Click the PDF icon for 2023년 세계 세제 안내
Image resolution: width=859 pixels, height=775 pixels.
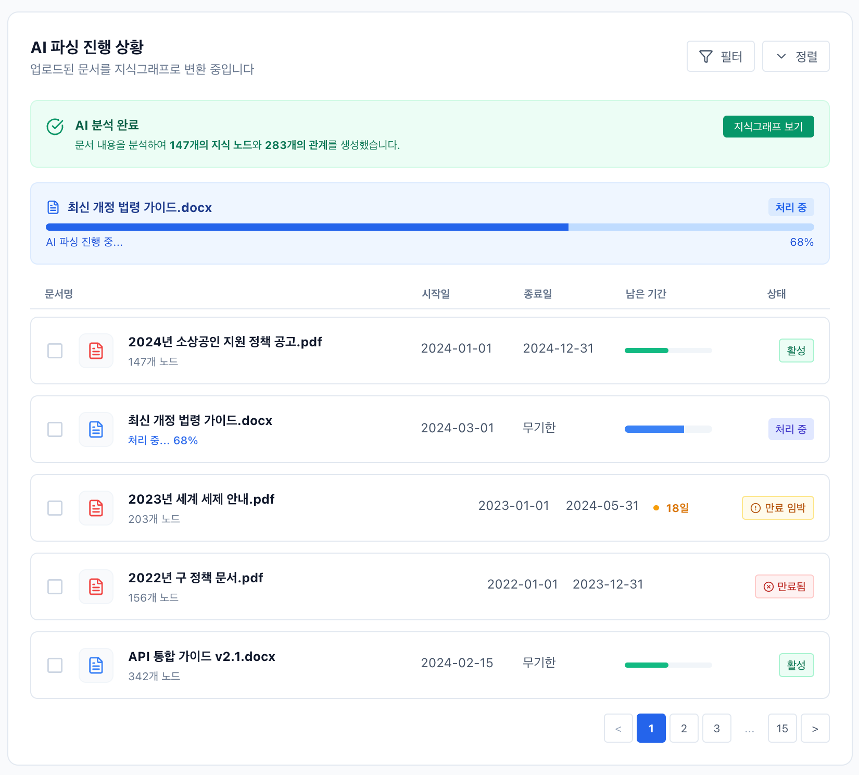click(96, 508)
